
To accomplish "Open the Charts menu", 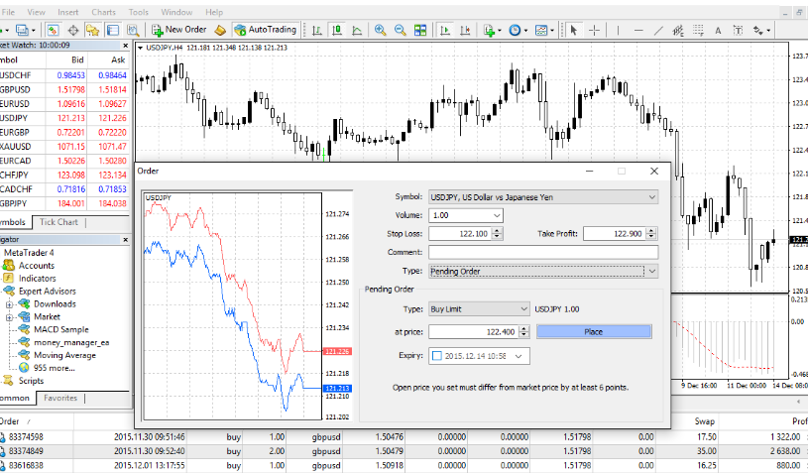I will pyautogui.click(x=103, y=12).
